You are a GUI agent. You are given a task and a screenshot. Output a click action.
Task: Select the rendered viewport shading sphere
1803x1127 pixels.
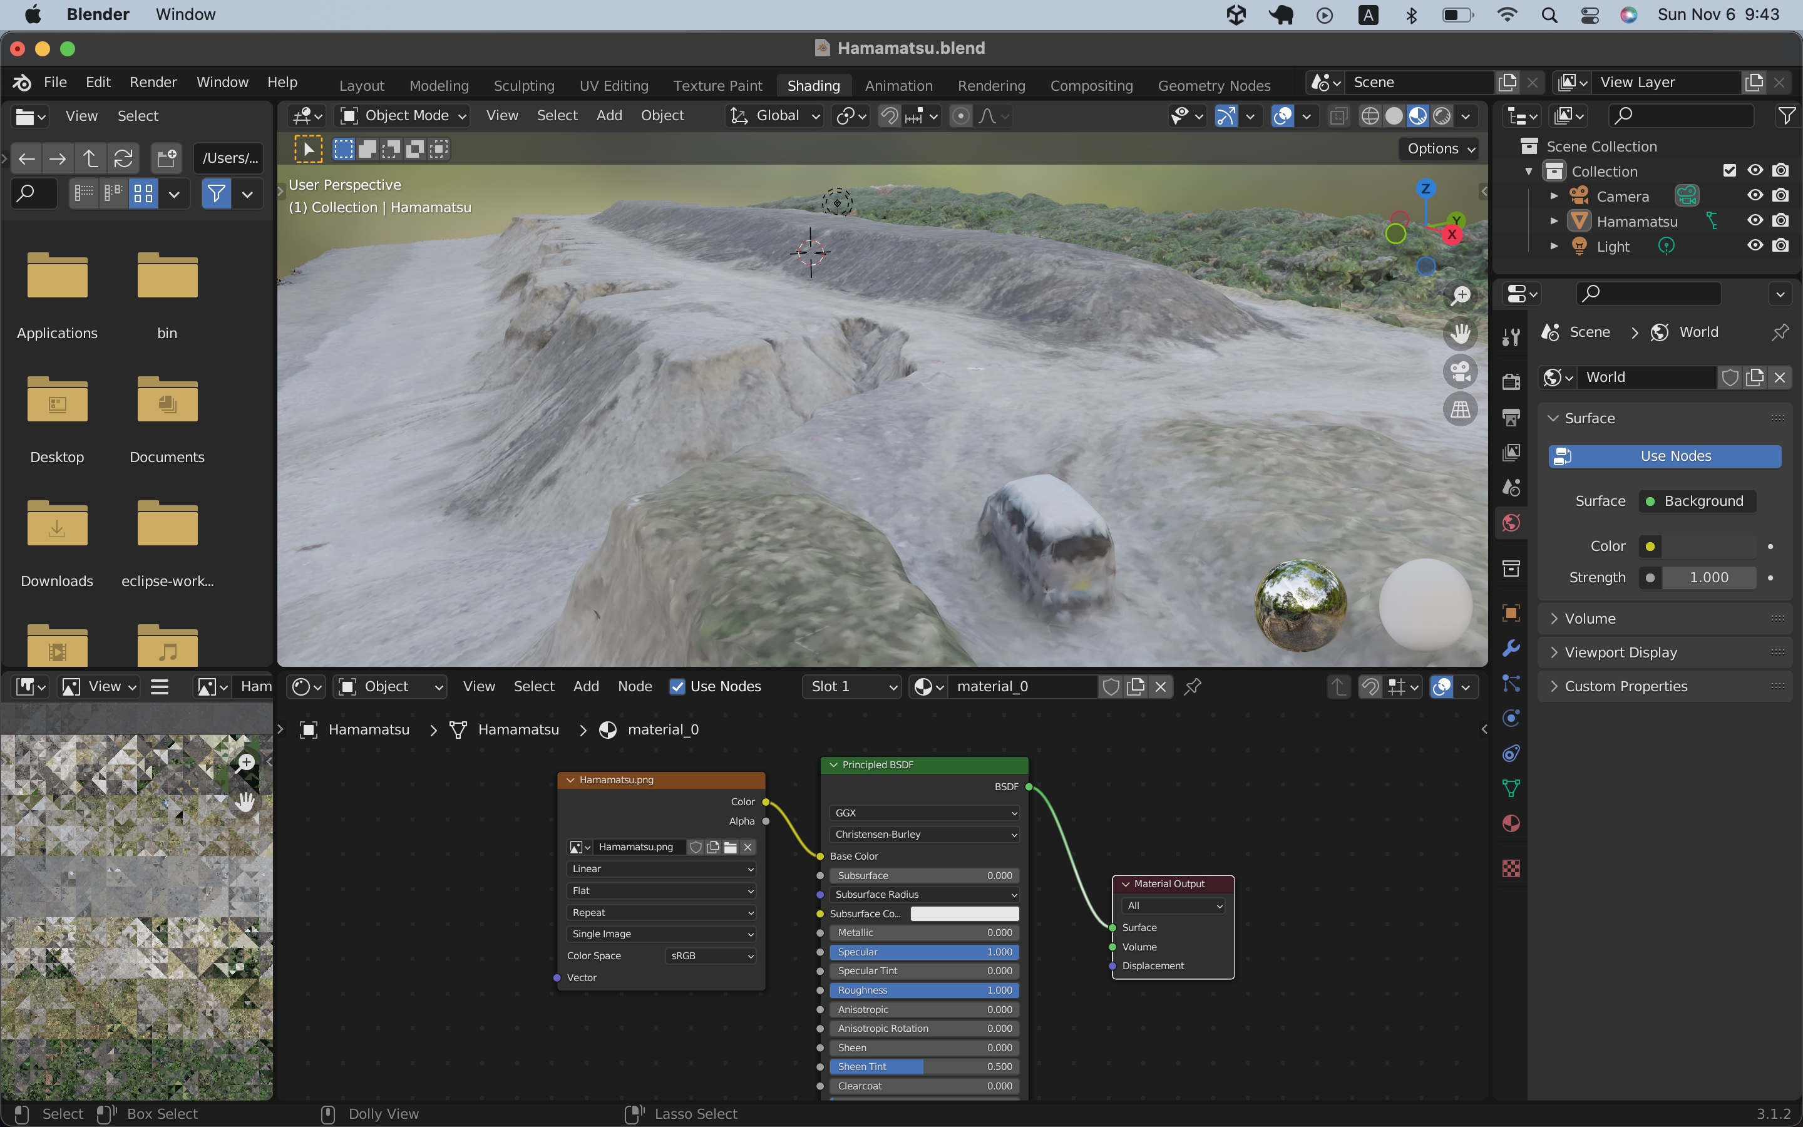(x=1442, y=116)
